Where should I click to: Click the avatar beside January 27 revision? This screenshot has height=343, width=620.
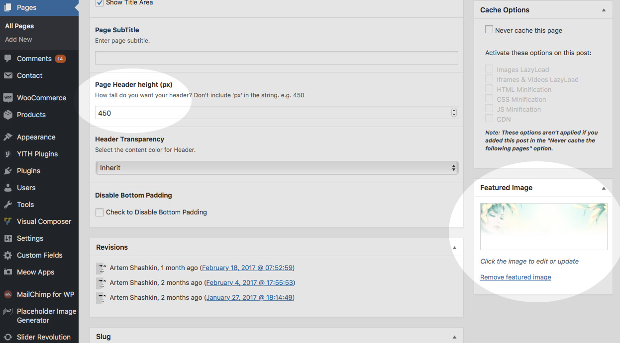101,298
